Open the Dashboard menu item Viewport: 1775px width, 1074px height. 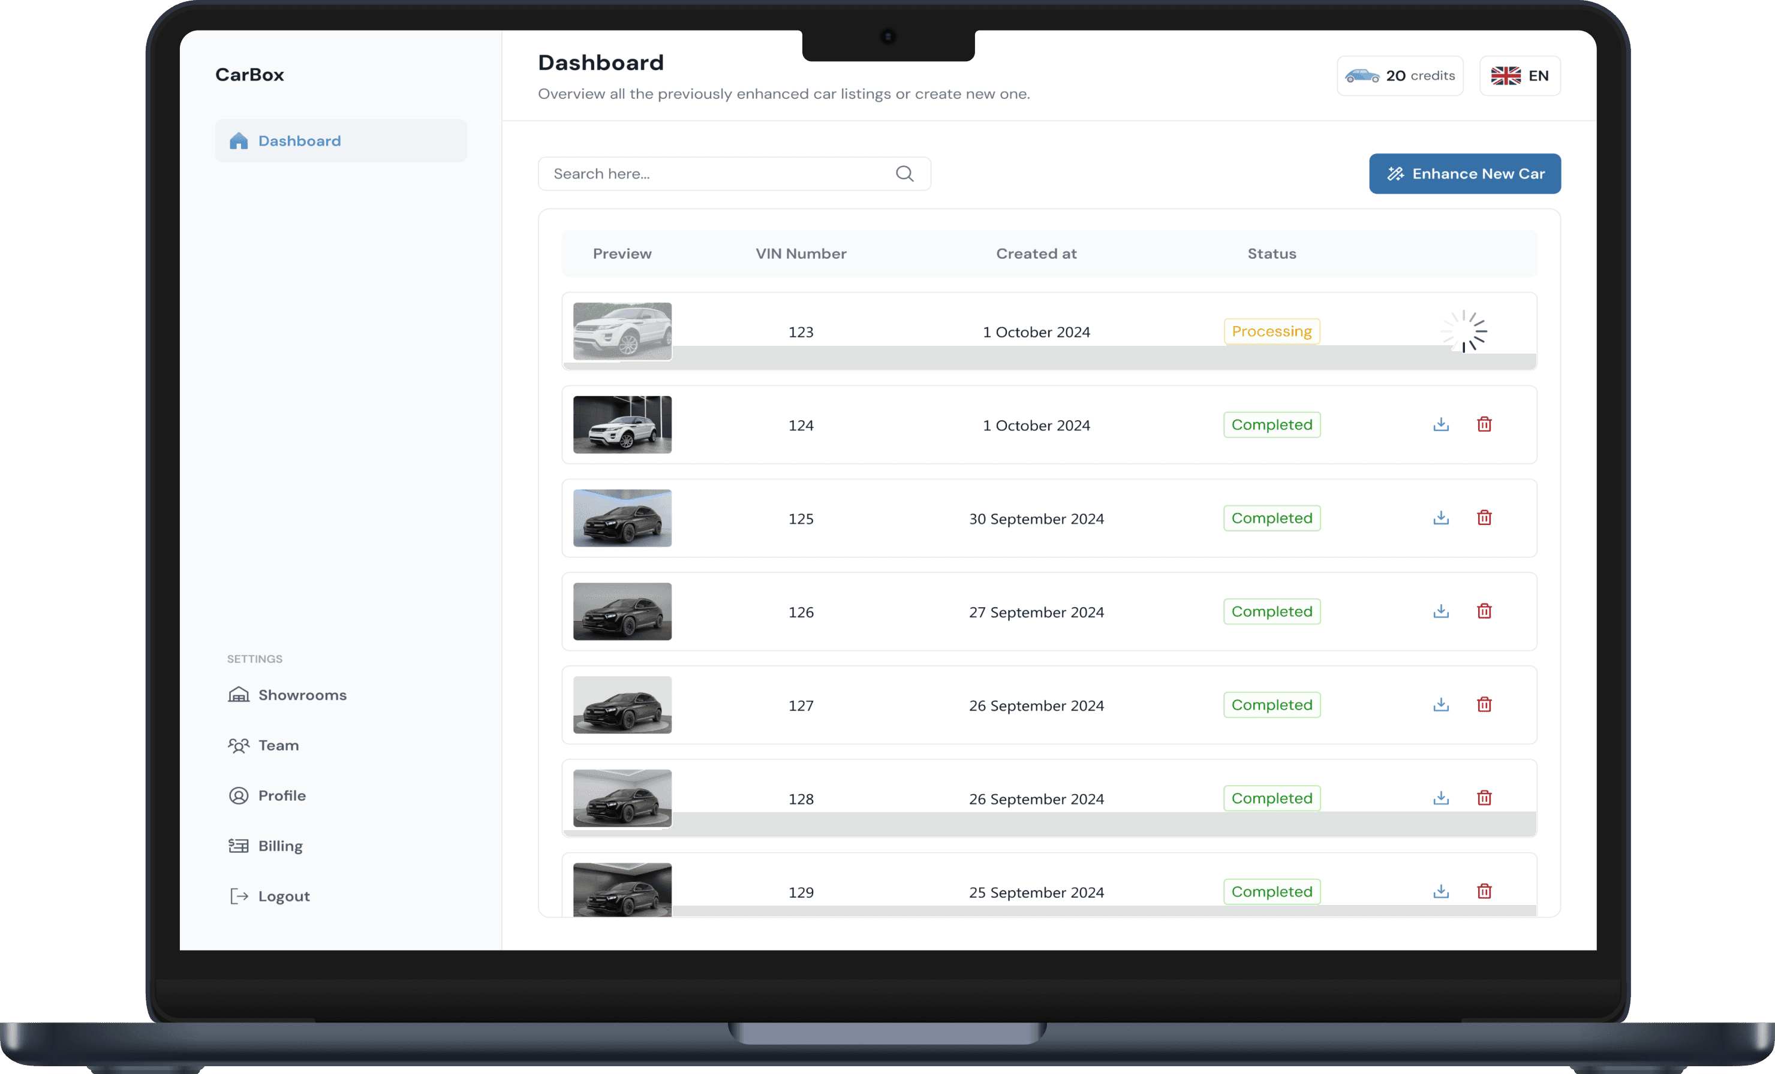click(x=341, y=141)
